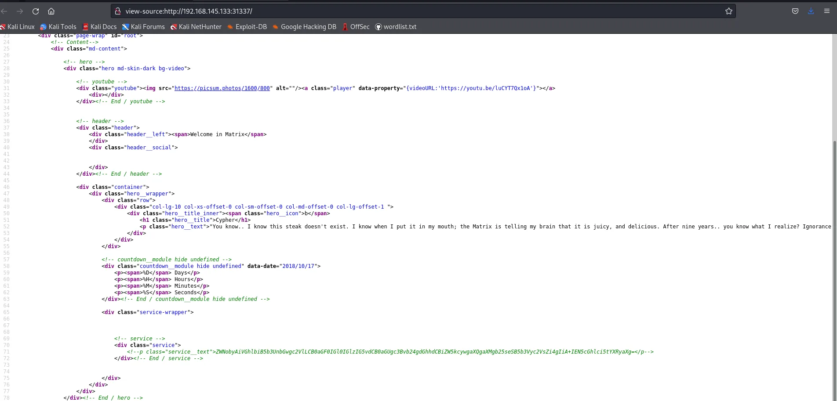Click the browser Forward arrow

(20, 11)
